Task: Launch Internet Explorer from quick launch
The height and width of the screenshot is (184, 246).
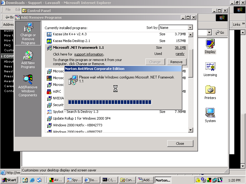Action: click(32, 180)
